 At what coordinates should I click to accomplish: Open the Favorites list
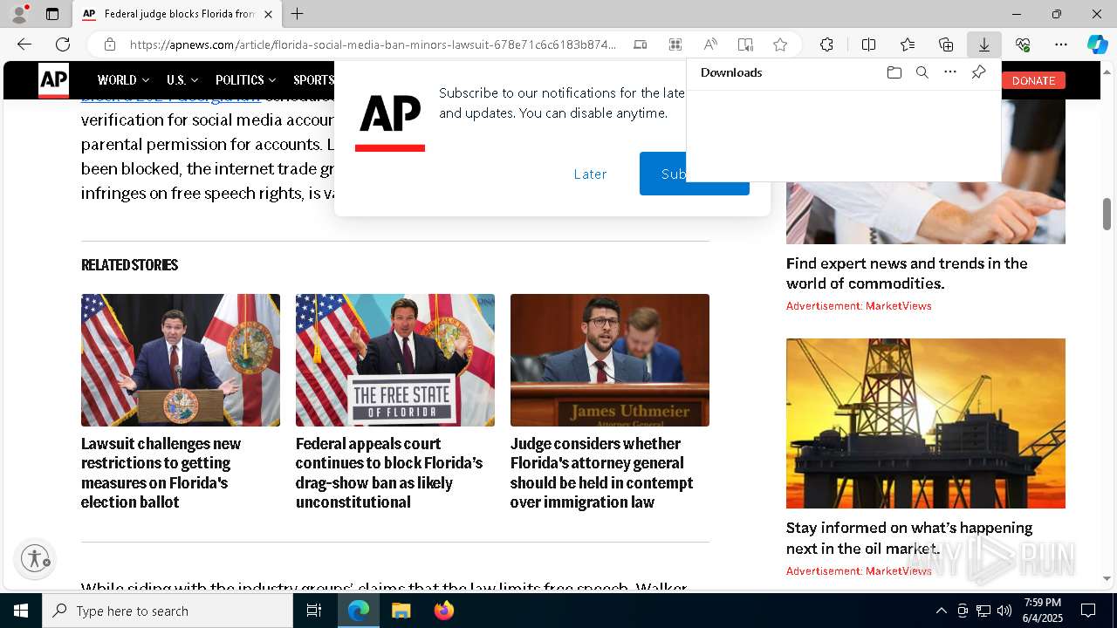(908, 44)
